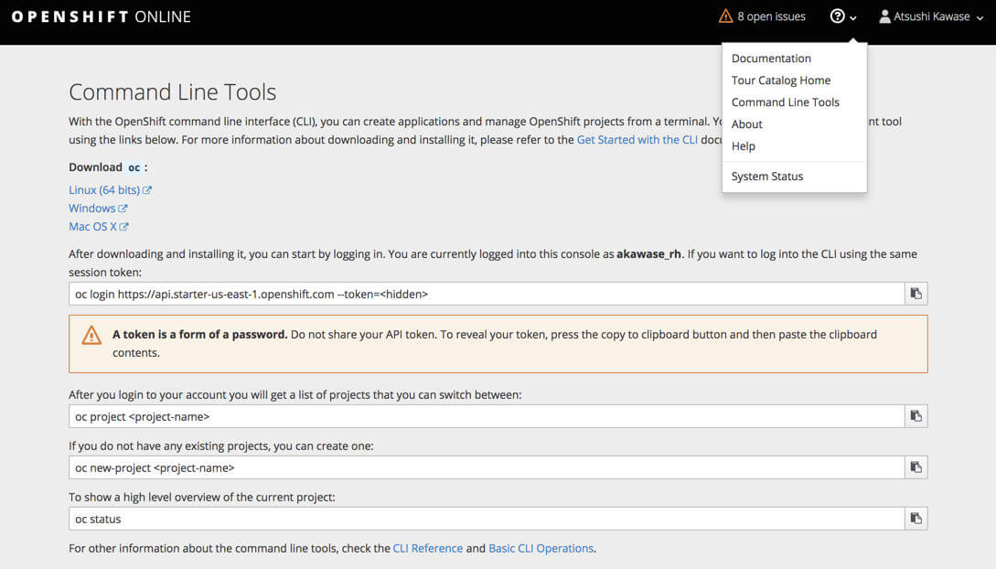Viewport: 996px width, 569px height.
Task: Click the akawase_rh username text
Action: tap(648, 254)
